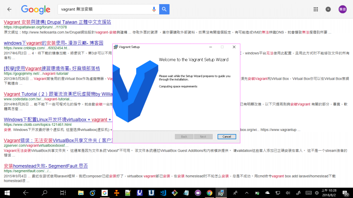Open Windows下配置Linux开发环境virtualbox result
Image resolution: width=353 pixels, height=198 pixels.
coord(58,120)
